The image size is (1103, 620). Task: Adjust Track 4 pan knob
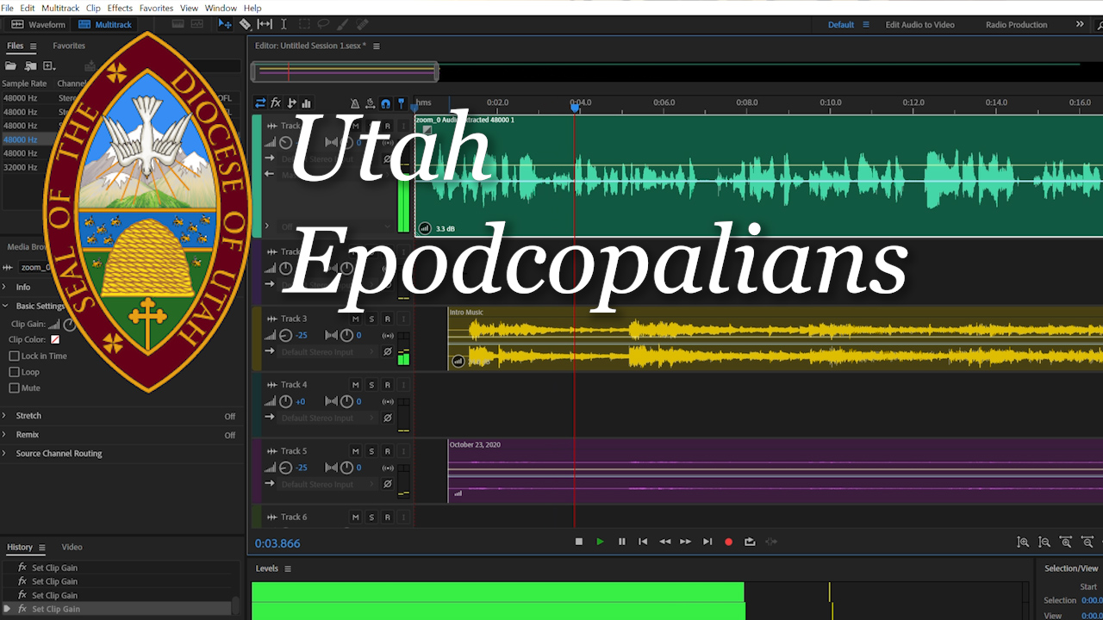[x=346, y=401]
